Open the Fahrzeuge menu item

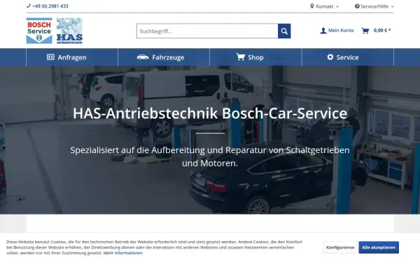tap(164, 57)
